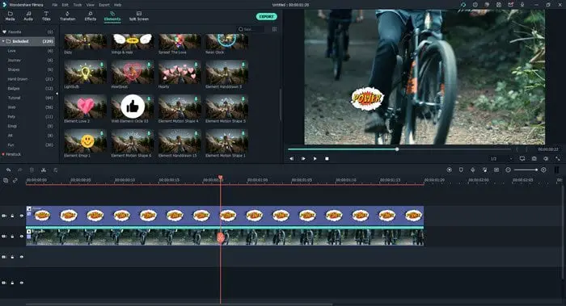Select the thumbs-up Web Element thumbnail
Image resolution: width=566 pixels, height=306 pixels.
coord(133,107)
